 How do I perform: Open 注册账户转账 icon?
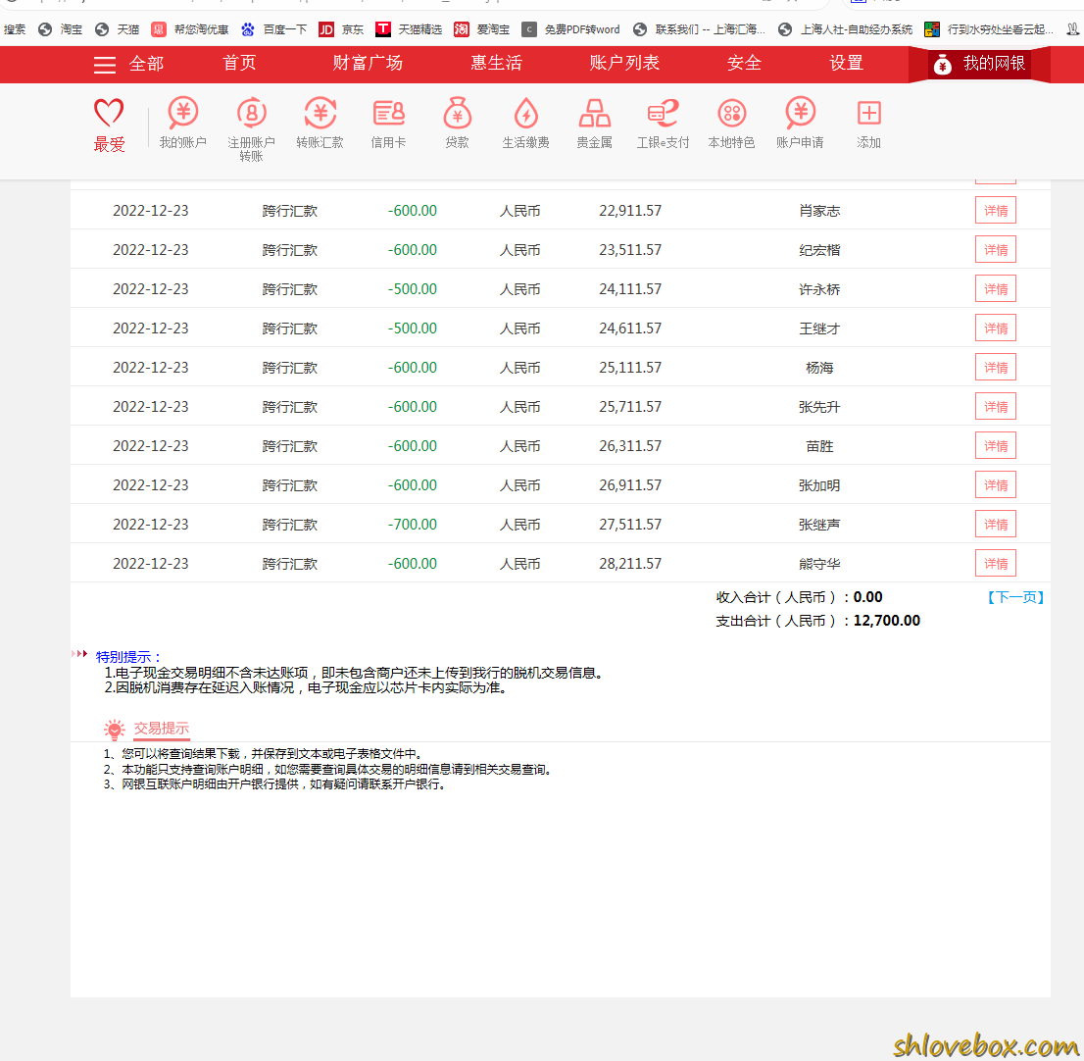[x=252, y=113]
